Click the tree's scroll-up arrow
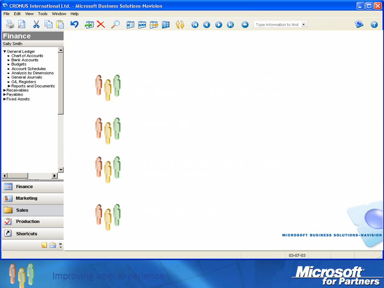The width and height of the screenshot is (384, 288). click(x=61, y=50)
